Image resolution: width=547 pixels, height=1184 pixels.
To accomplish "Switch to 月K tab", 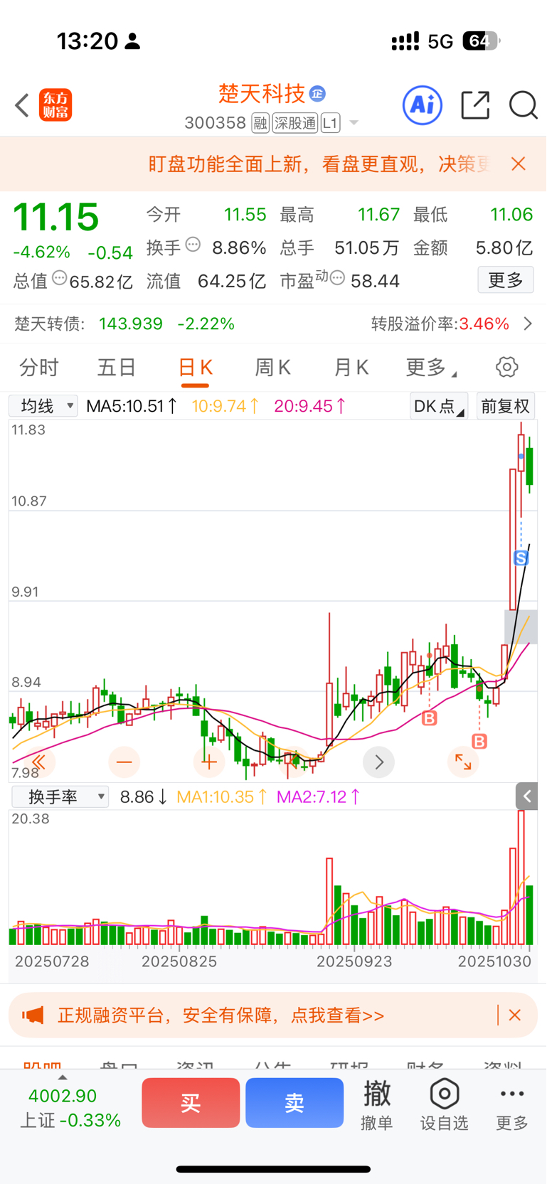I will 351,368.
